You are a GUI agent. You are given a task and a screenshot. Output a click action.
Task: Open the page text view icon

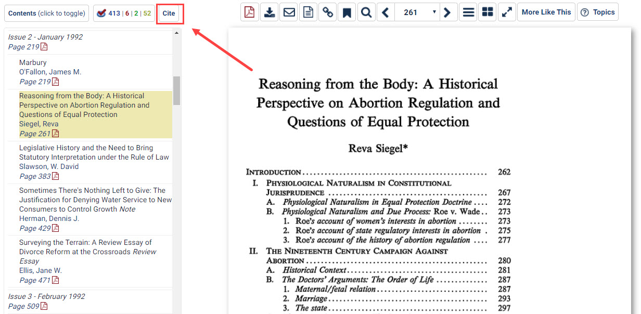pyautogui.click(x=309, y=12)
